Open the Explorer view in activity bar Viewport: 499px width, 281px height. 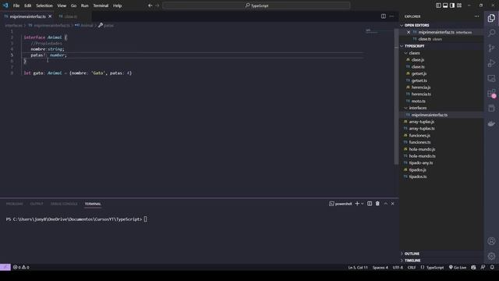click(x=491, y=18)
